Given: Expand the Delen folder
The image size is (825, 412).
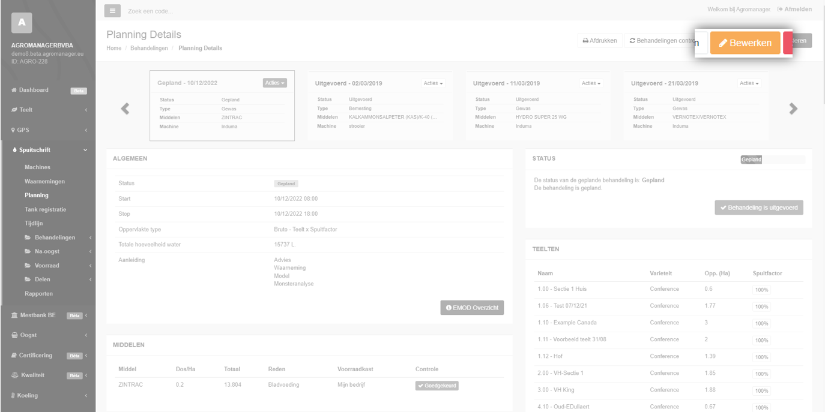Looking at the screenshot, I should (x=57, y=279).
